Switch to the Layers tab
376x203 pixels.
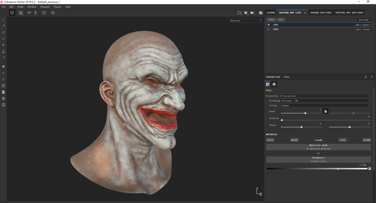(x=271, y=13)
